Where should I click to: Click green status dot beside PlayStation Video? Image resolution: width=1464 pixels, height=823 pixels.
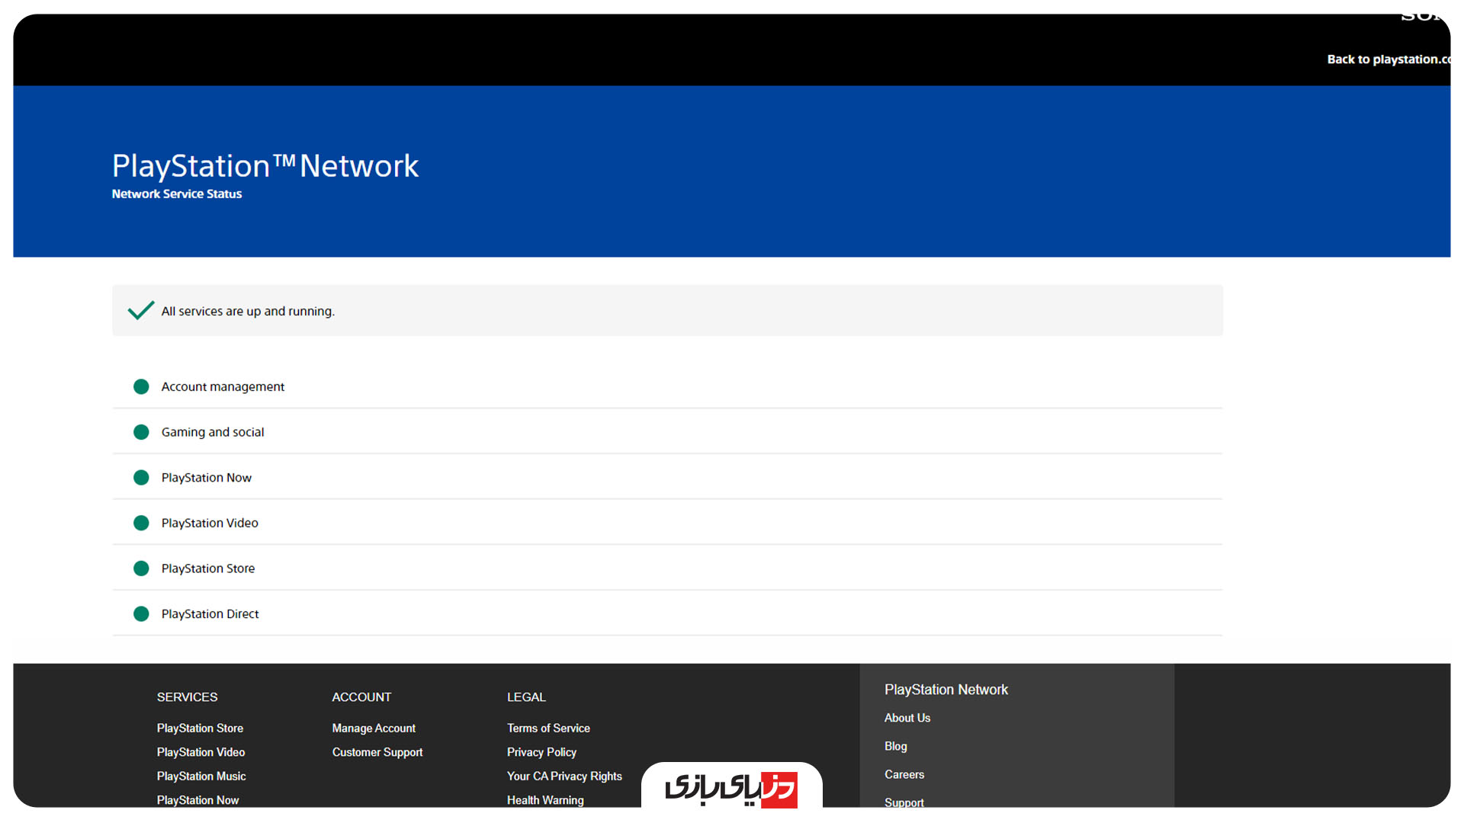click(141, 523)
